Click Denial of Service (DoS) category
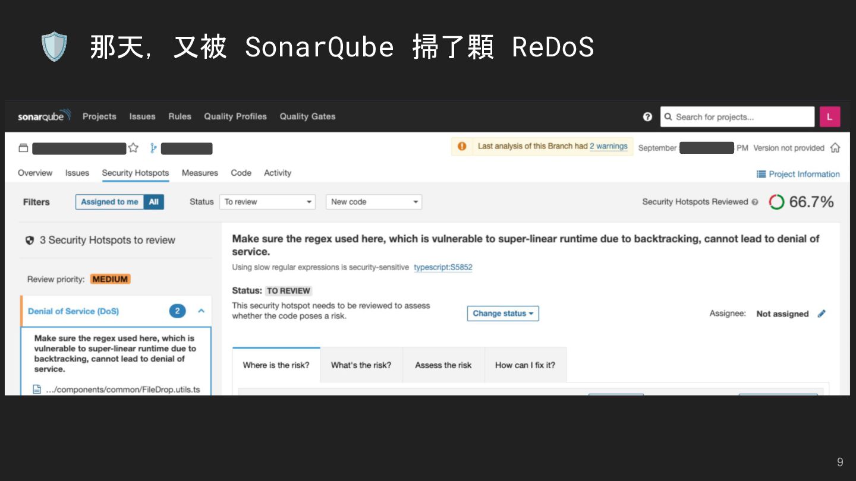Image resolution: width=856 pixels, height=481 pixels. pos(73,311)
